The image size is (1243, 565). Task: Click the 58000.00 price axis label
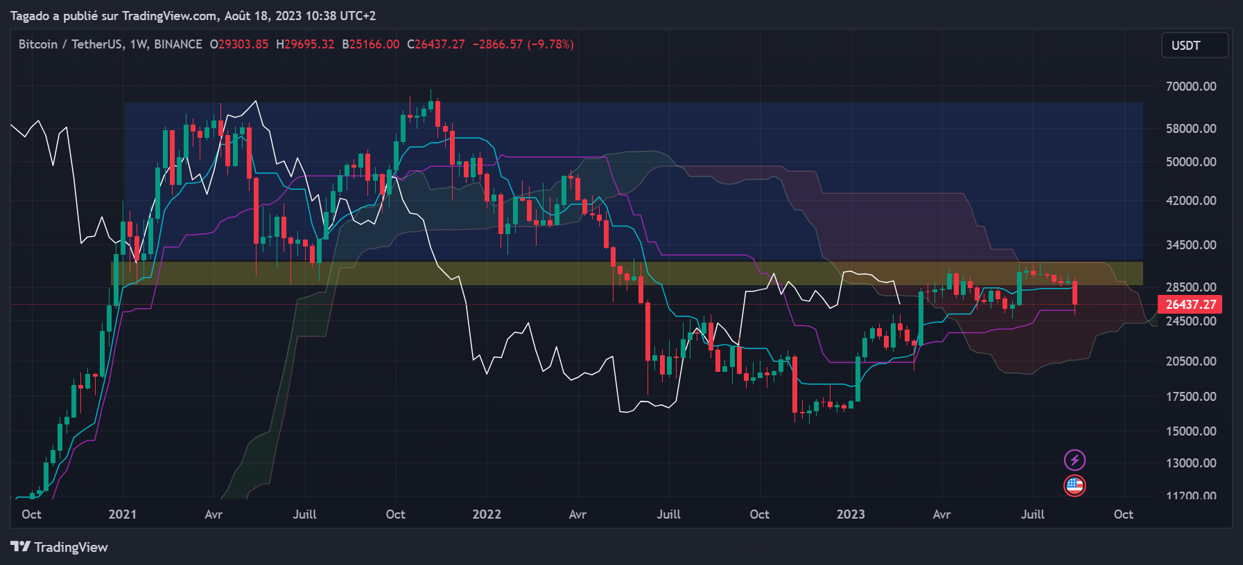tap(1191, 129)
